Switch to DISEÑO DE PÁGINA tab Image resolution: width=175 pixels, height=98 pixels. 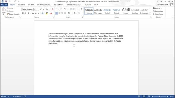[x=44, y=5]
